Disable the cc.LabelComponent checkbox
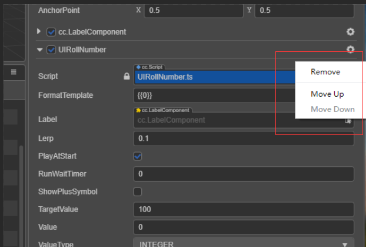This screenshot has width=366, height=247. pyautogui.click(x=51, y=32)
